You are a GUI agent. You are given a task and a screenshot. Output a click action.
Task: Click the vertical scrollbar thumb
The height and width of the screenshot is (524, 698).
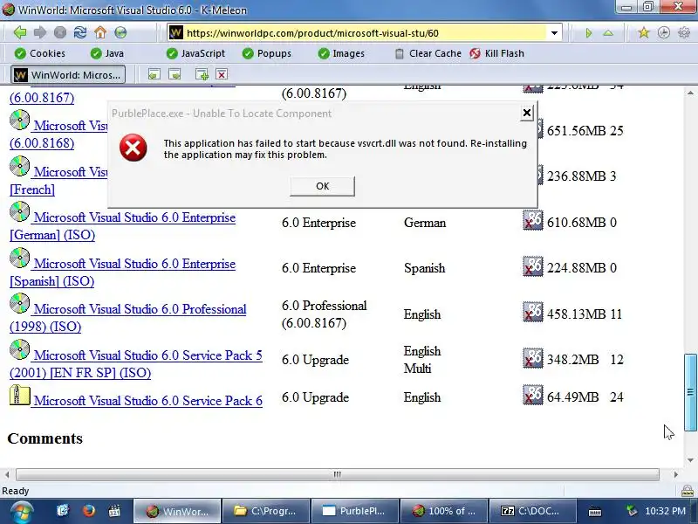690,392
